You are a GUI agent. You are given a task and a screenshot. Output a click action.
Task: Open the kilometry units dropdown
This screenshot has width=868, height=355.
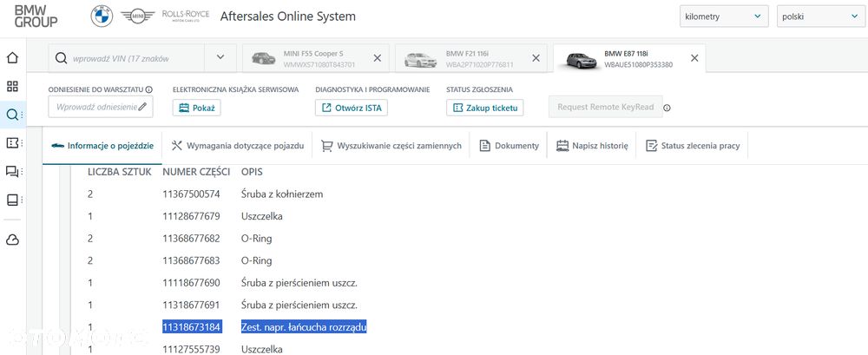click(724, 16)
